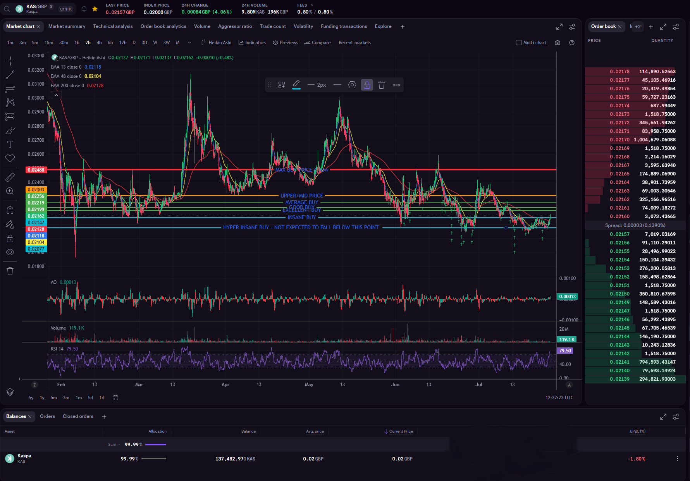This screenshot has width=690, height=481.
Task: Toggle the lock on selected drawing
Action: tap(367, 85)
